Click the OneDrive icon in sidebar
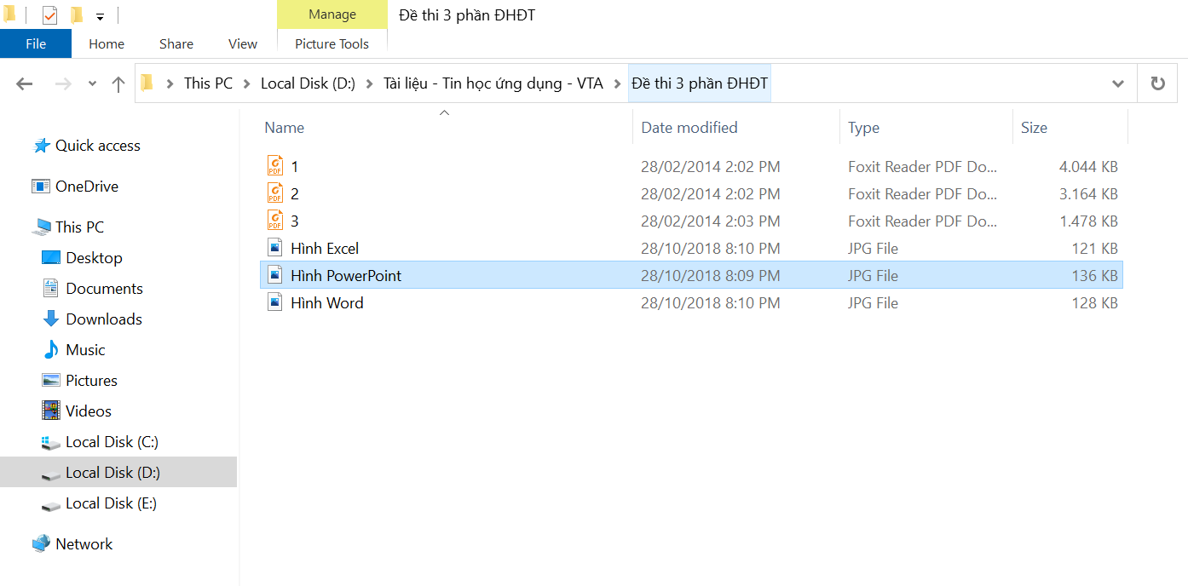The height and width of the screenshot is (586, 1188). tap(41, 187)
